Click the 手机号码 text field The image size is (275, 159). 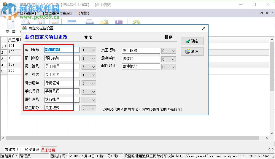tap(62, 91)
